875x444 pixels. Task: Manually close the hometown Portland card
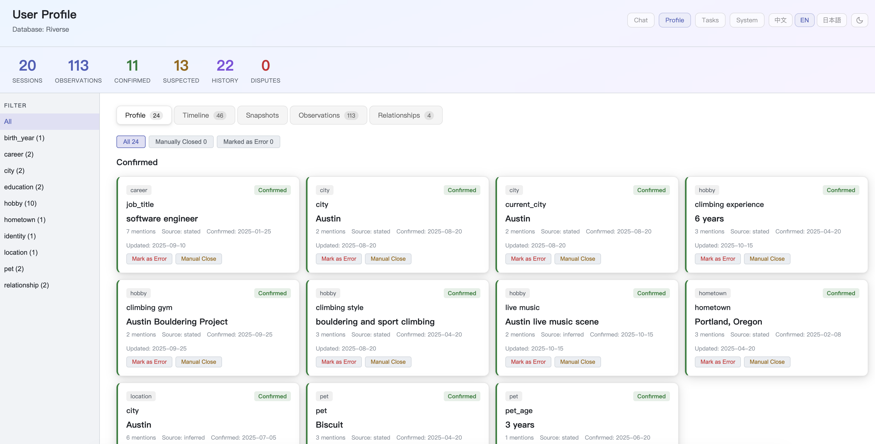click(x=767, y=362)
